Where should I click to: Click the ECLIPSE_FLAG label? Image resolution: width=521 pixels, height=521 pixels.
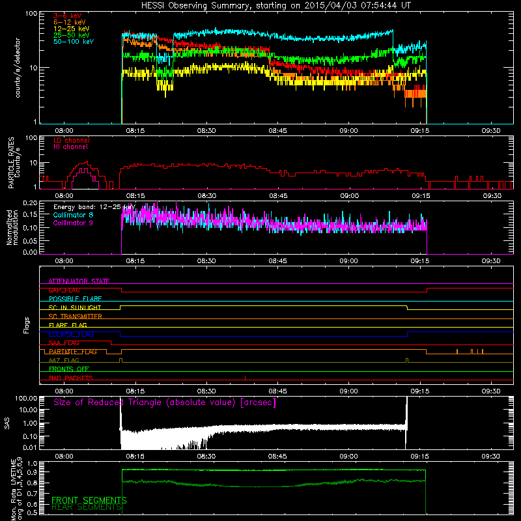coord(71,334)
